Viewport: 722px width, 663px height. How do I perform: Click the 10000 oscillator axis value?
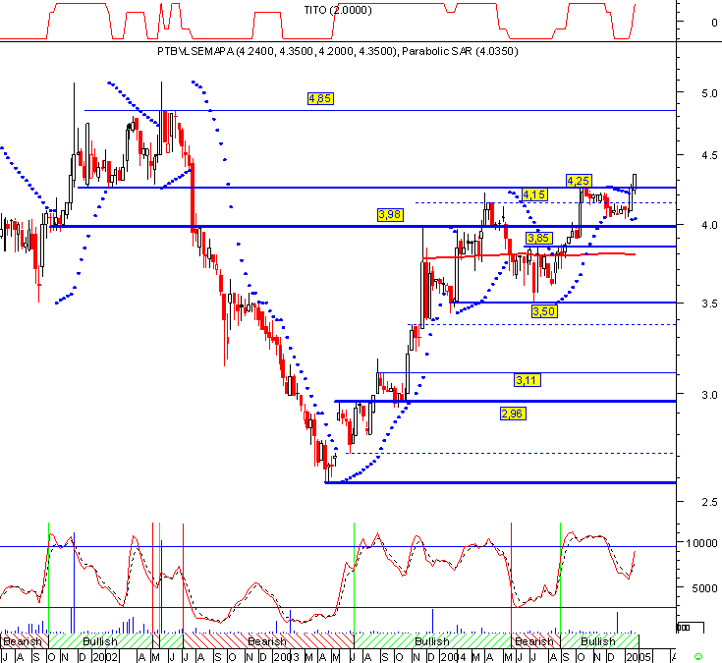[x=701, y=543]
